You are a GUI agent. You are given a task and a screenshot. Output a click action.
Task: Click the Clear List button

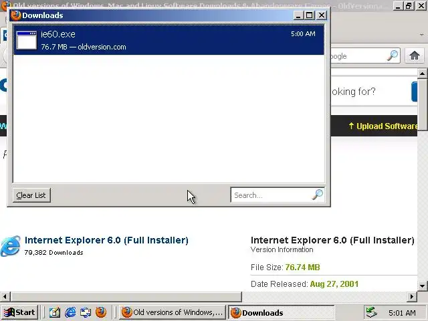[x=31, y=195]
